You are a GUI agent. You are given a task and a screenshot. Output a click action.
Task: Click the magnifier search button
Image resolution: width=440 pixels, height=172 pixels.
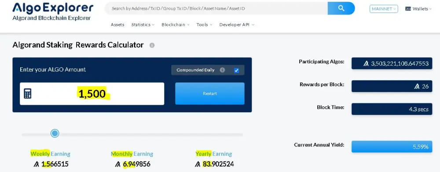pos(341,8)
